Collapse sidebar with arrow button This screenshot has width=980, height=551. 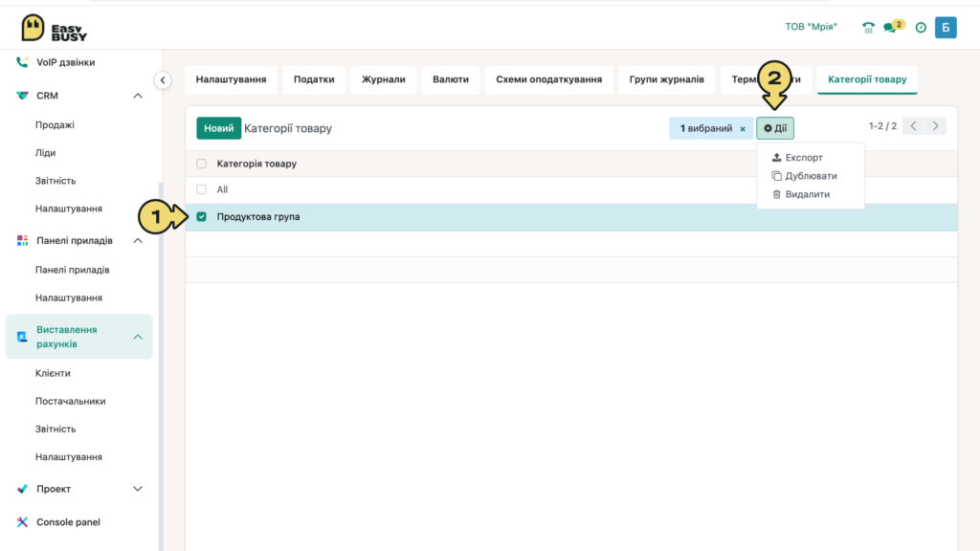[x=163, y=80]
